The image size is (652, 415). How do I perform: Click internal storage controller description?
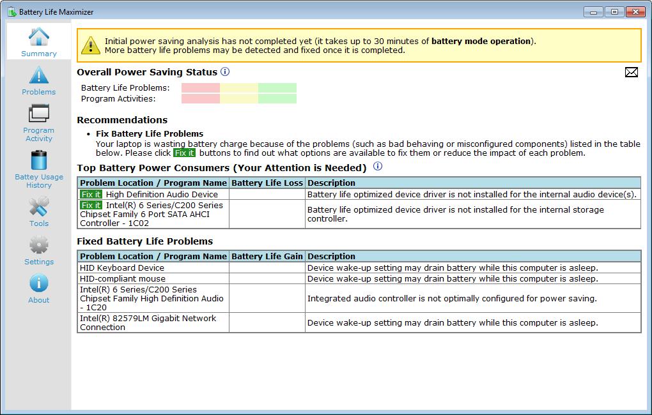pyautogui.click(x=455, y=214)
